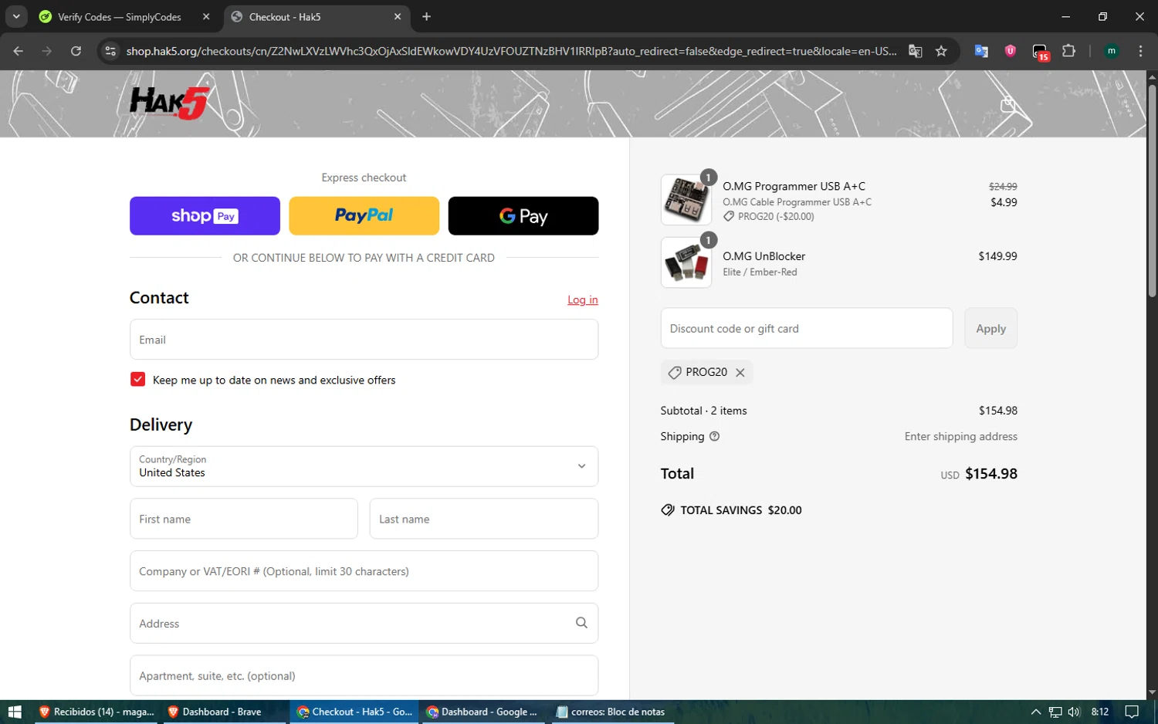Open the Extensions puzzle icon
The image size is (1158, 724).
1068,51
